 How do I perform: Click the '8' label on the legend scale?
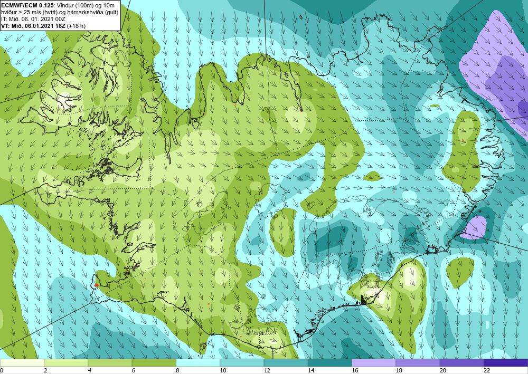point(177,370)
